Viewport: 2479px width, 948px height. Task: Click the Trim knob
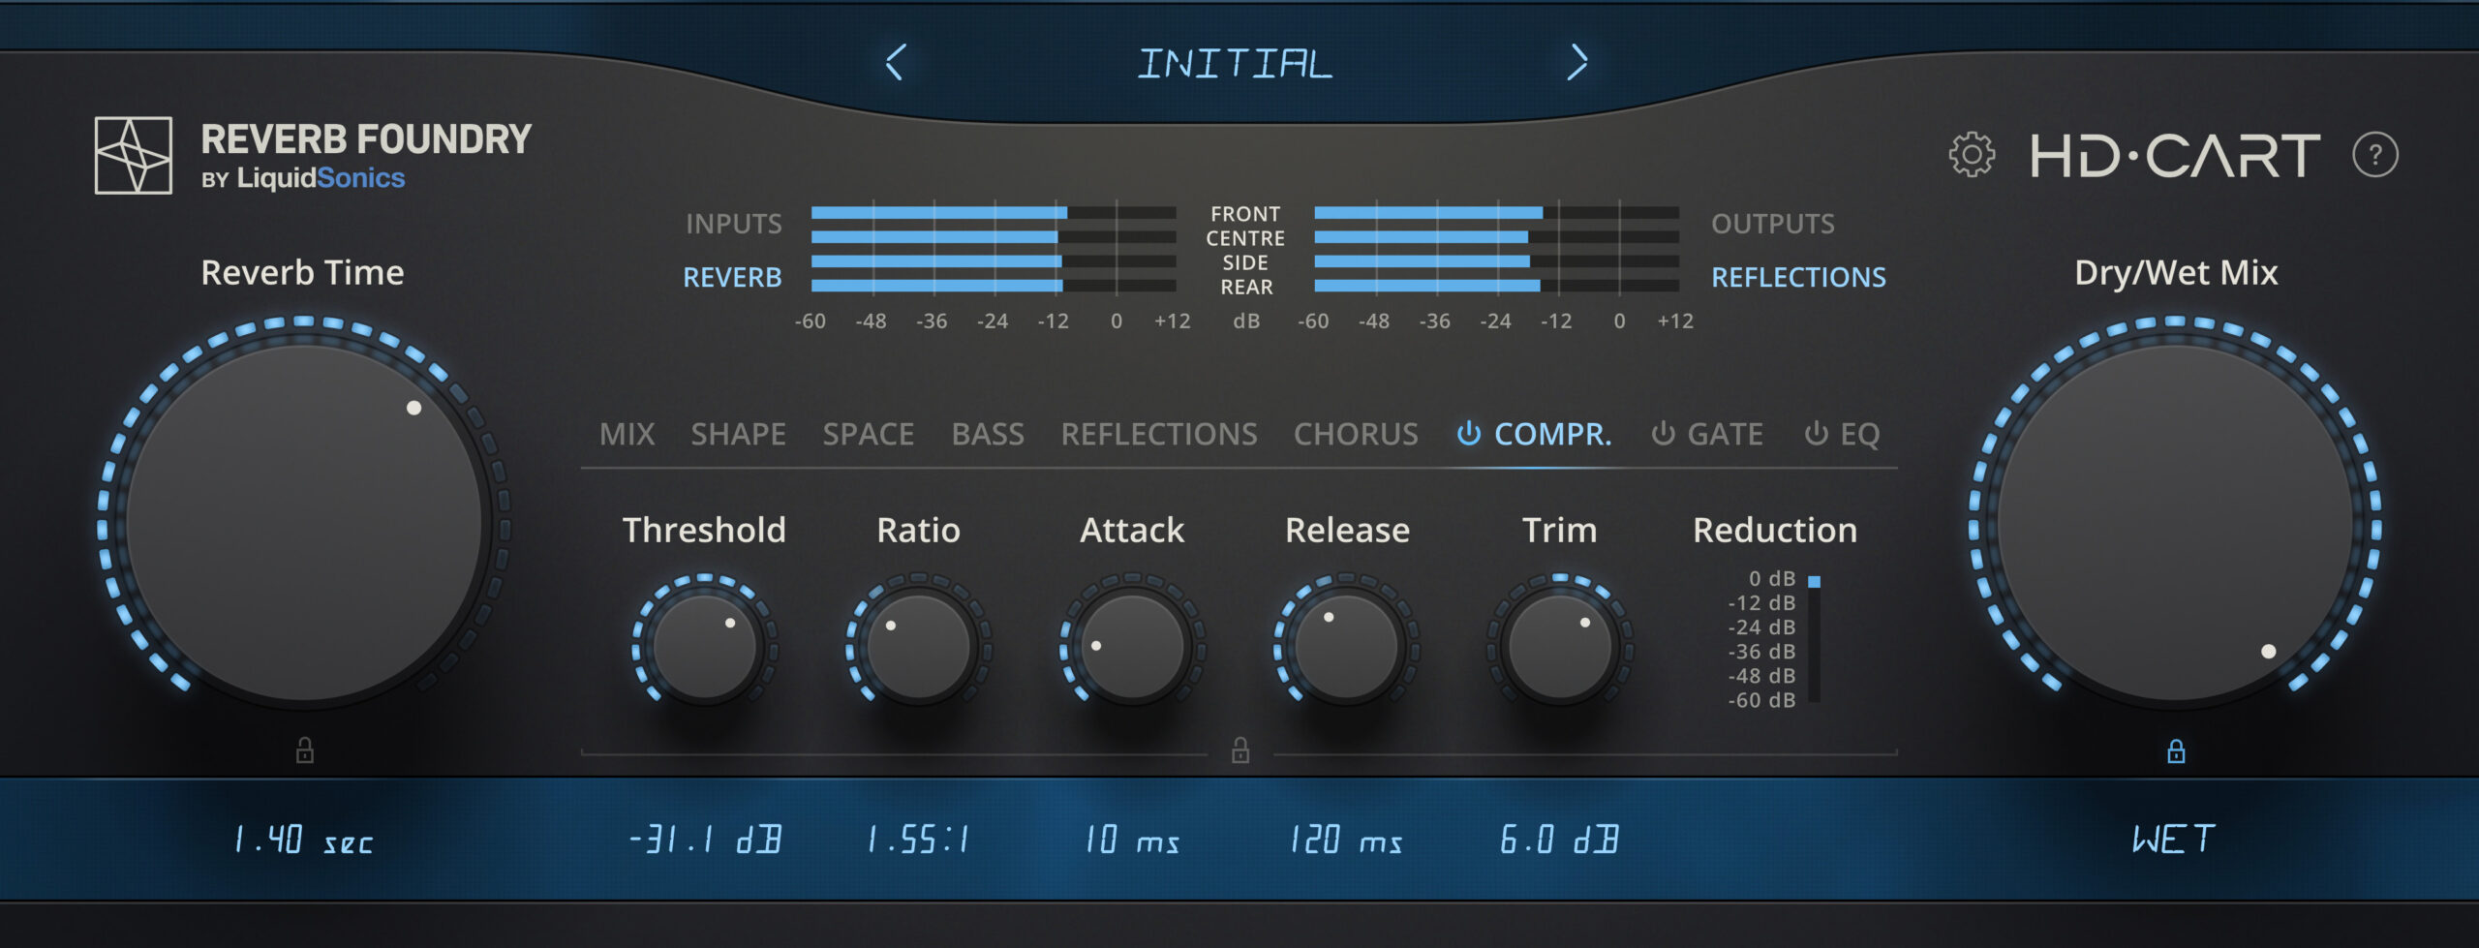[x=1560, y=647]
